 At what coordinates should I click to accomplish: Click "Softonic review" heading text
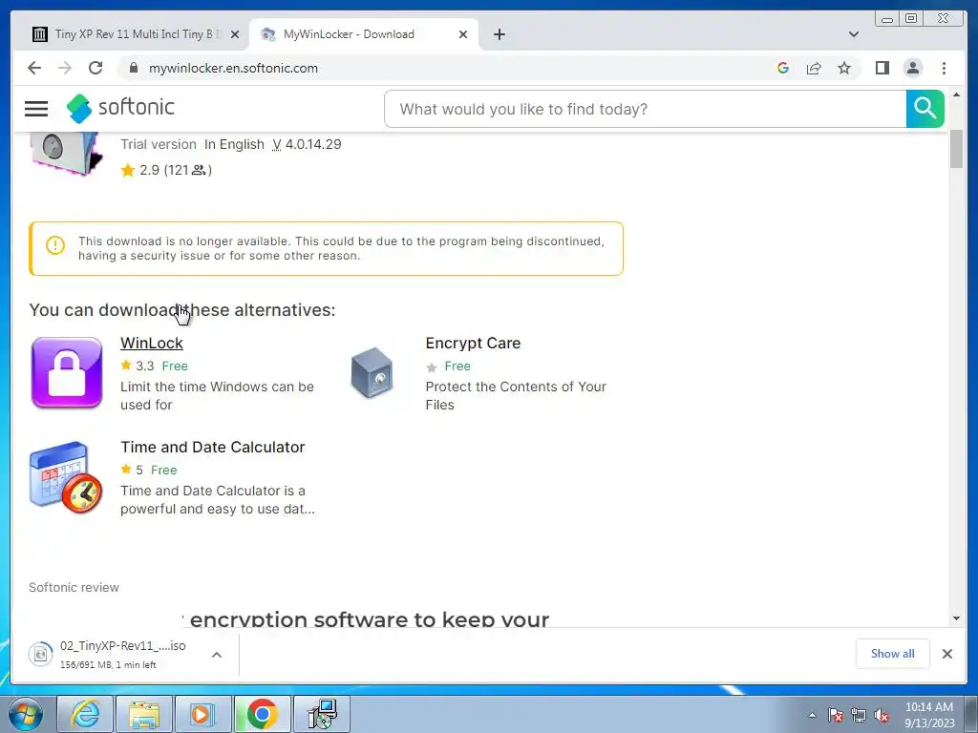(74, 587)
